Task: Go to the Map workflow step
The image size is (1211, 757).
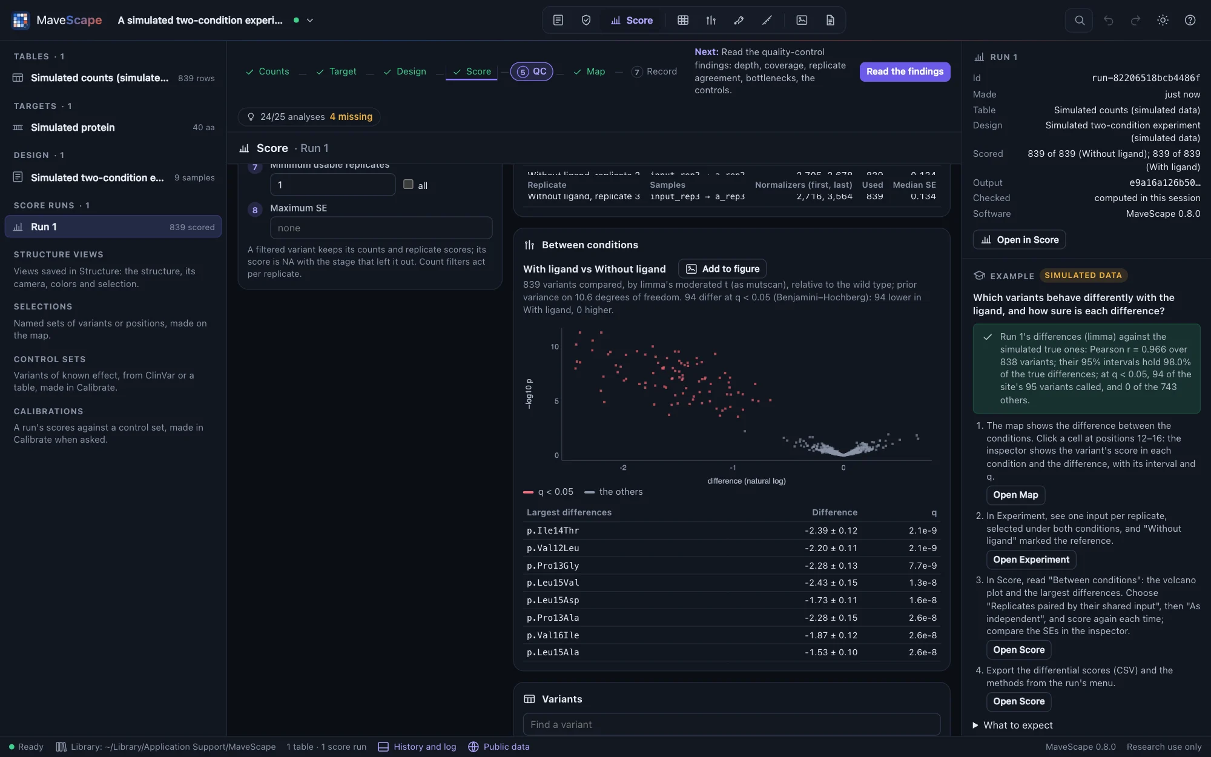Action: pyautogui.click(x=589, y=71)
